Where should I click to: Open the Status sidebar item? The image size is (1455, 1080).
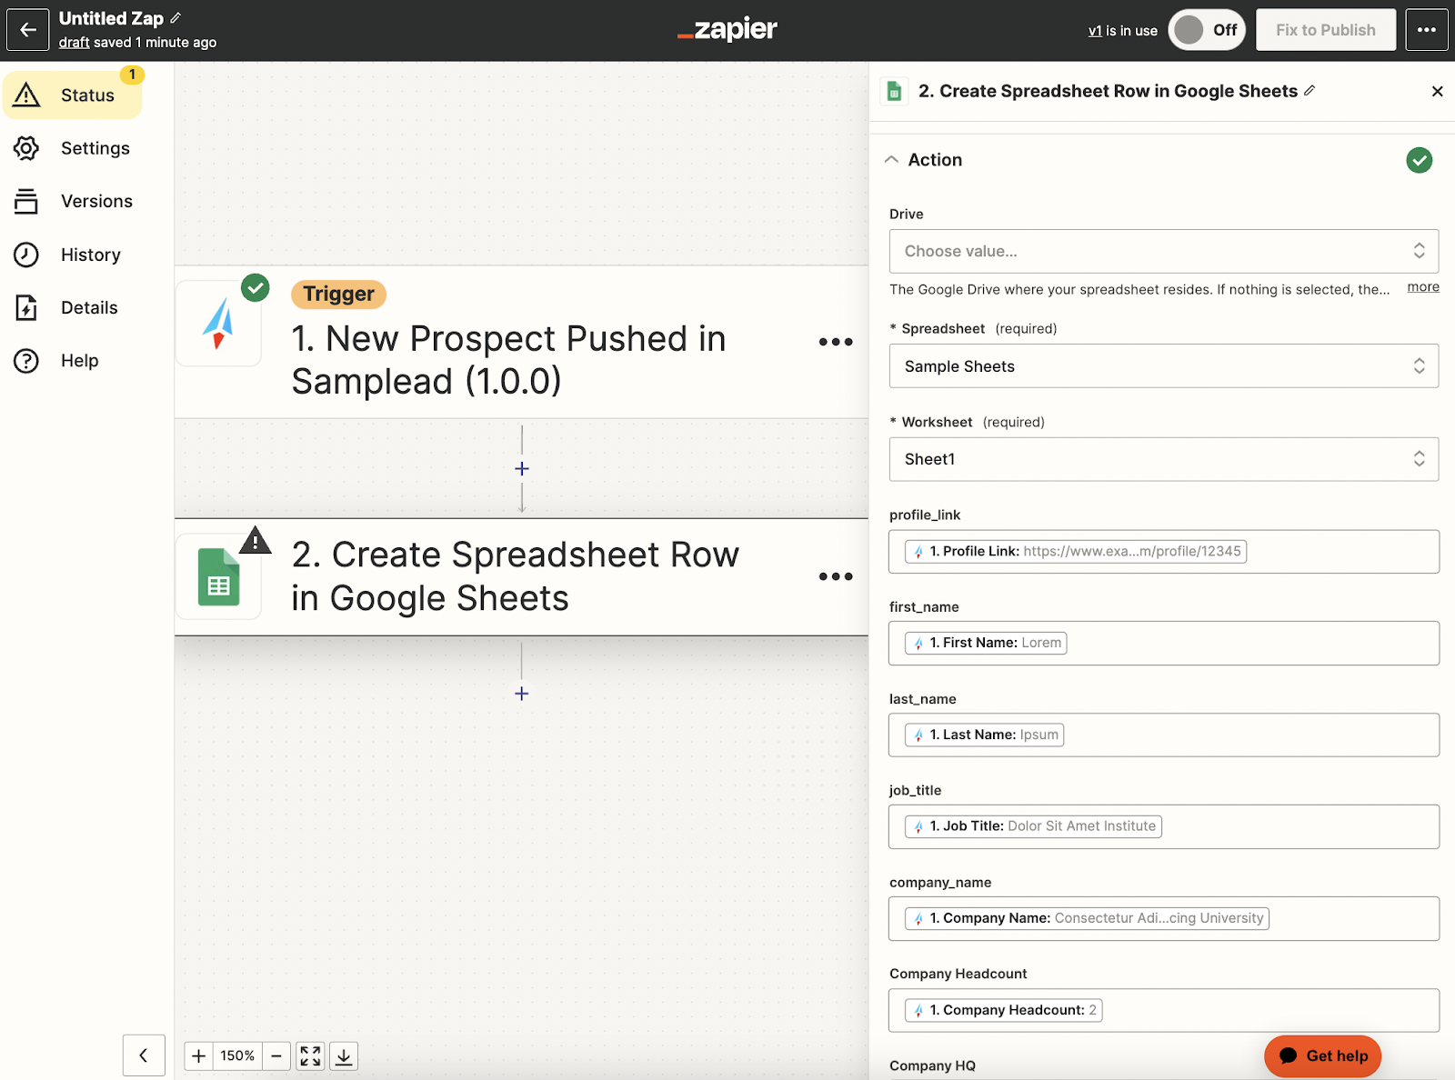(73, 95)
